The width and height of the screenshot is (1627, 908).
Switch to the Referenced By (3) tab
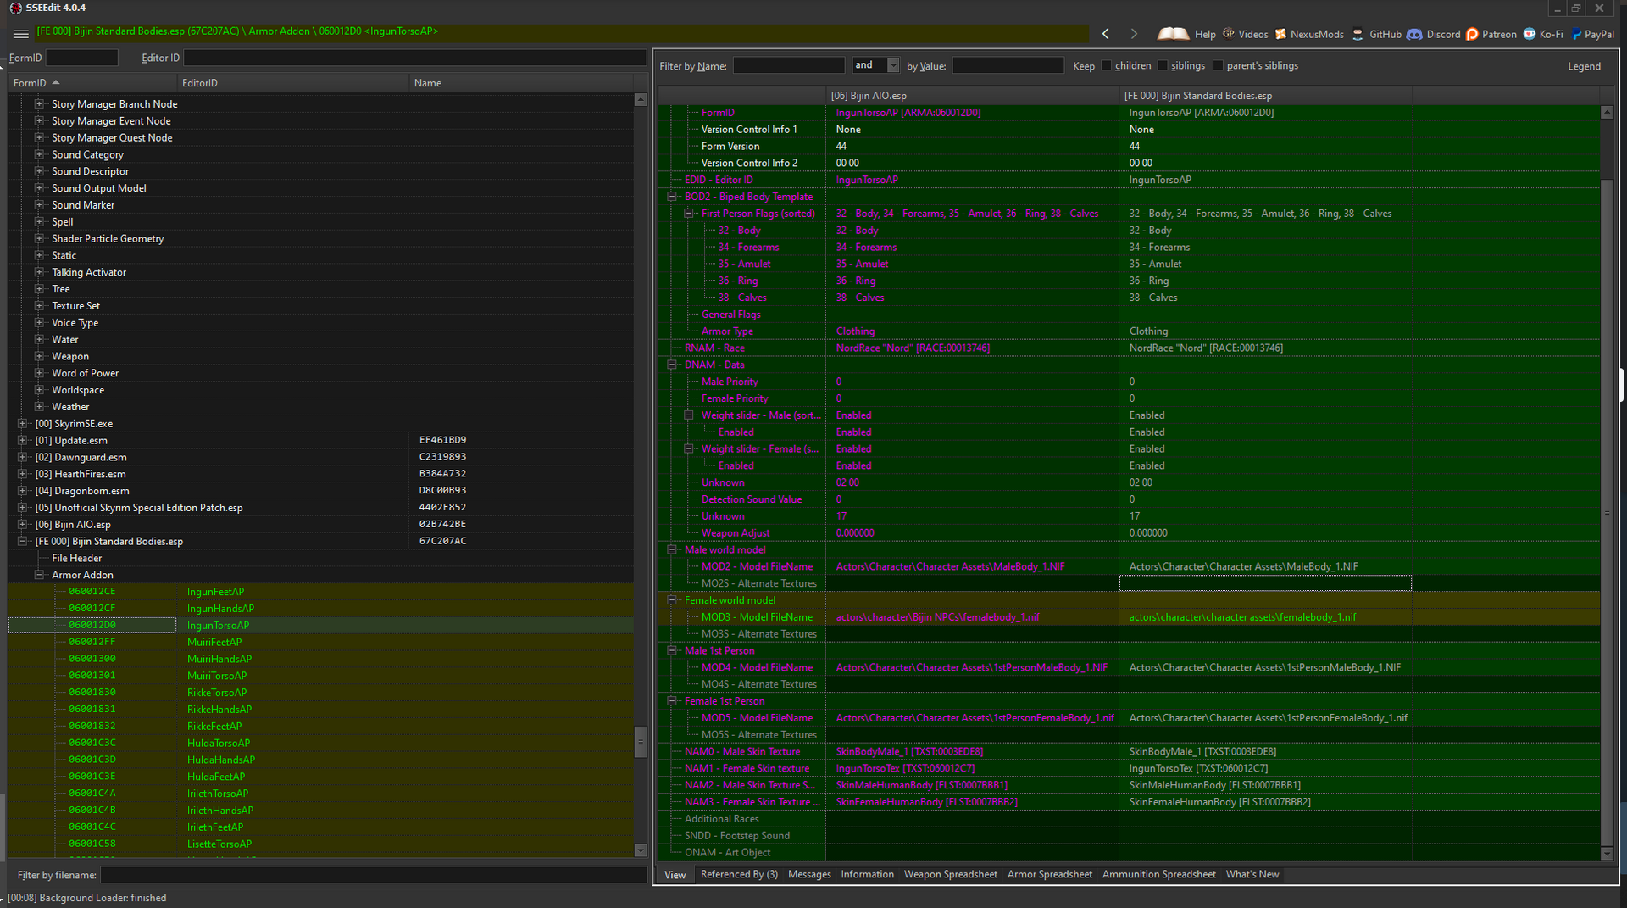(739, 875)
